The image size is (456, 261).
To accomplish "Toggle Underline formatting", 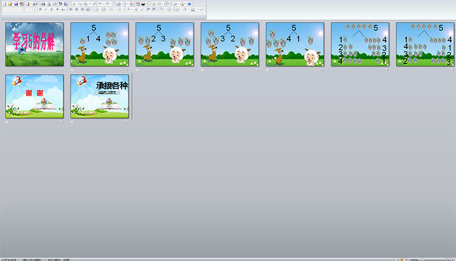I will tap(52, 9).
